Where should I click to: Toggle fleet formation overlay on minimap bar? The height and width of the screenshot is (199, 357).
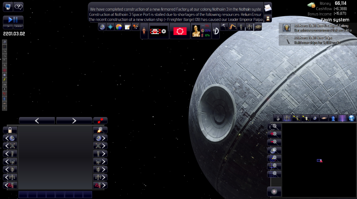pos(287,118)
